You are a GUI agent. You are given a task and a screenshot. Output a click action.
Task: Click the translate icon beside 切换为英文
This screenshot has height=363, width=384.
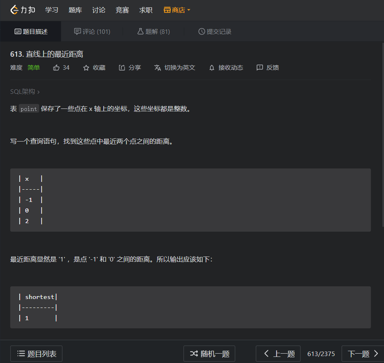(157, 68)
